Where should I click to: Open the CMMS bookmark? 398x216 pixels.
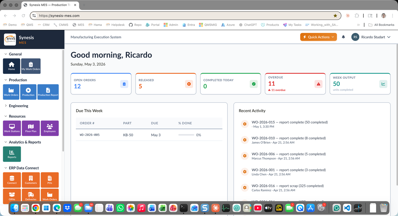[x=61, y=25]
